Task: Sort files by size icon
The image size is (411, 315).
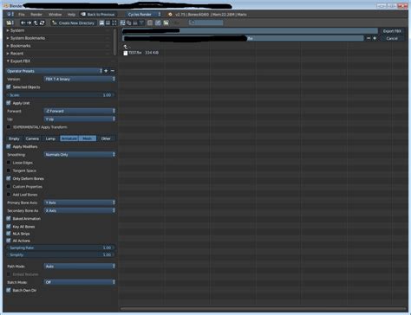Action: (141, 22)
